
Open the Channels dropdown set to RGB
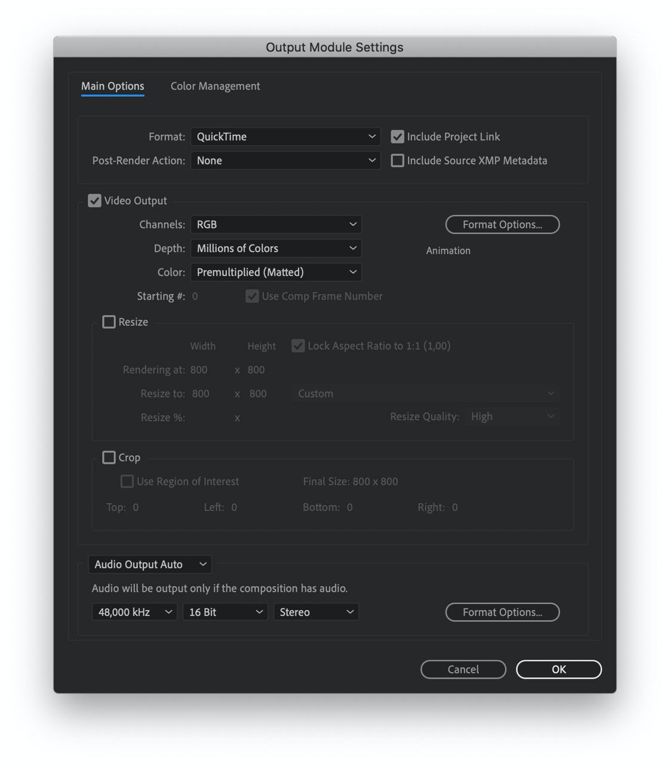276,224
